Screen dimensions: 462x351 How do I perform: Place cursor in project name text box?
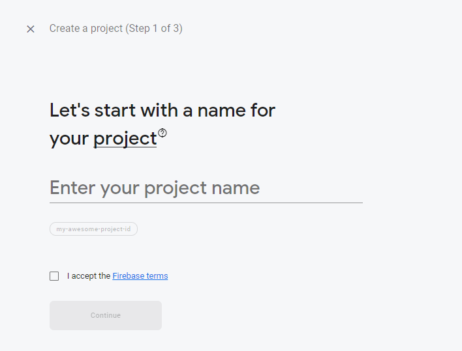206,188
